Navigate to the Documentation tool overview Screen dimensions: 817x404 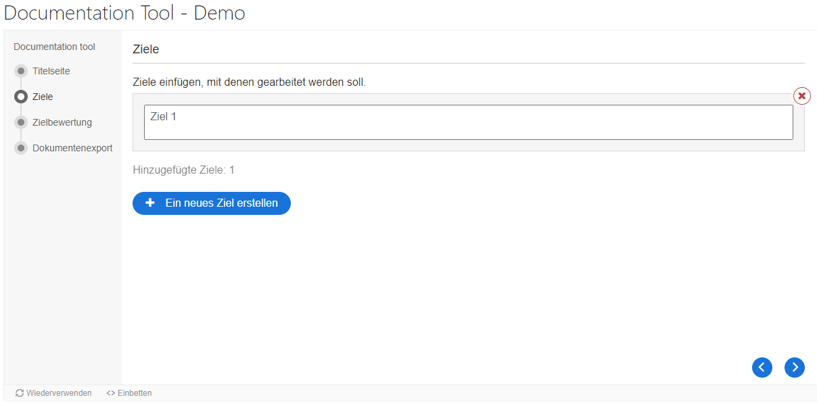click(53, 46)
